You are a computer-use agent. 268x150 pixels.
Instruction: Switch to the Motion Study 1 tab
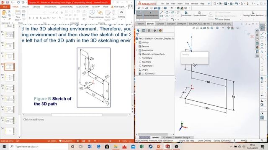point(183,137)
